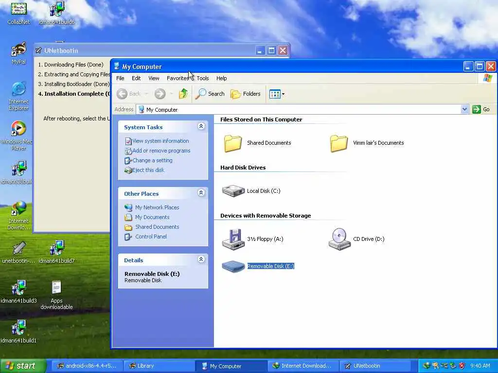
Task: Open Control Panel link
Action: tap(146, 237)
